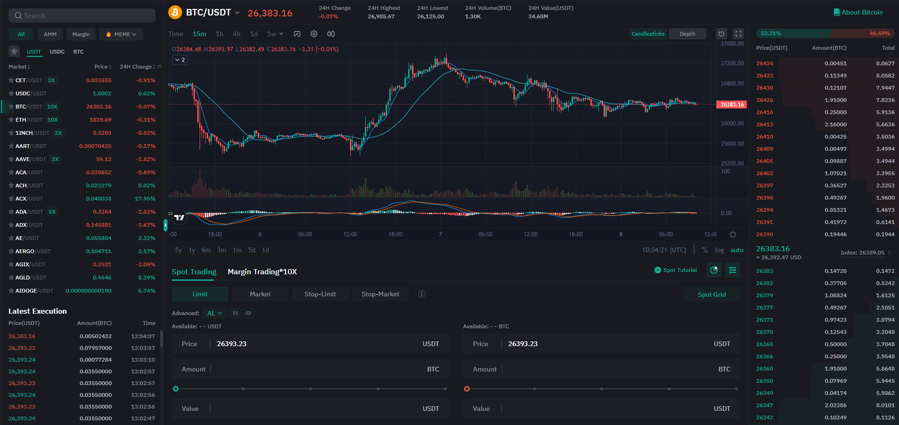Favorite the CET/USDT star icon
Image resolution: width=899 pixels, height=425 pixels.
click(x=11, y=80)
